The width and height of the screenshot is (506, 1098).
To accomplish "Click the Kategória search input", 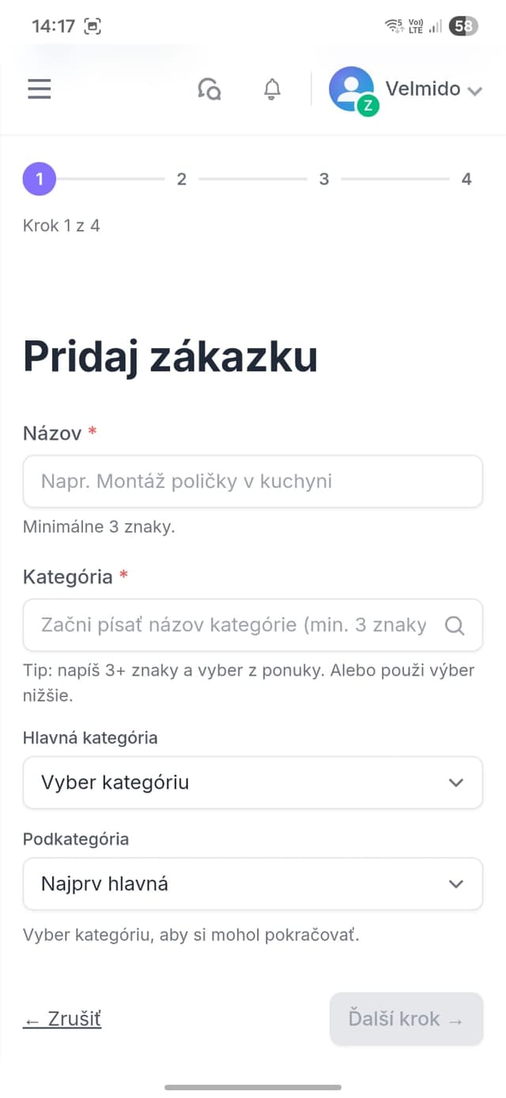I will pyautogui.click(x=237, y=625).
